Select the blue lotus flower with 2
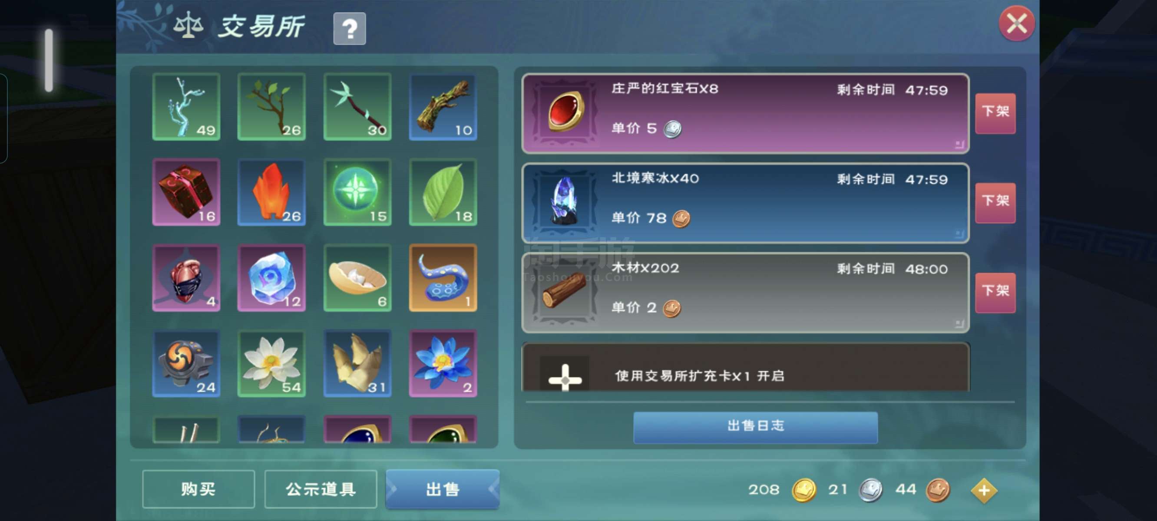1157x521 pixels. click(x=443, y=363)
